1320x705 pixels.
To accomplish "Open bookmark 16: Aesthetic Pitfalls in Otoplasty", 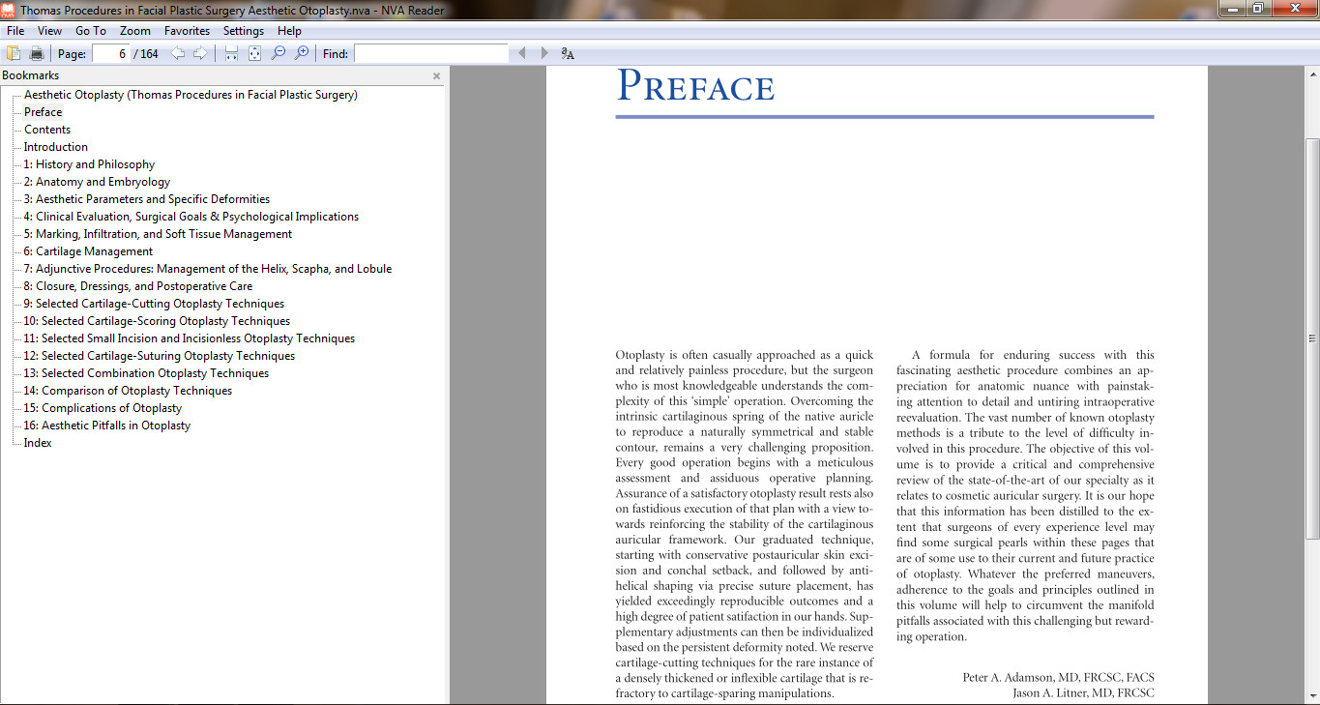I will coord(107,426).
